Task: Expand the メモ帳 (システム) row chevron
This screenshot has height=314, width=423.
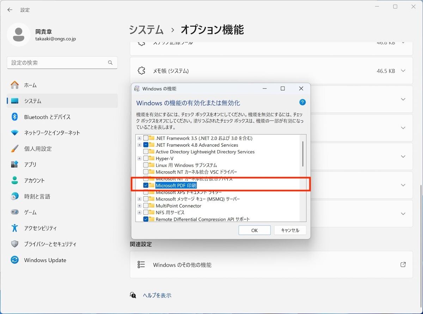Action: 403,71
